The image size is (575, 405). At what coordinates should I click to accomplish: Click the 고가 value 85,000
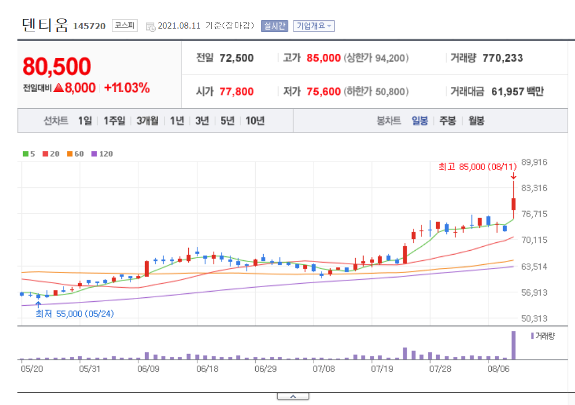323,58
